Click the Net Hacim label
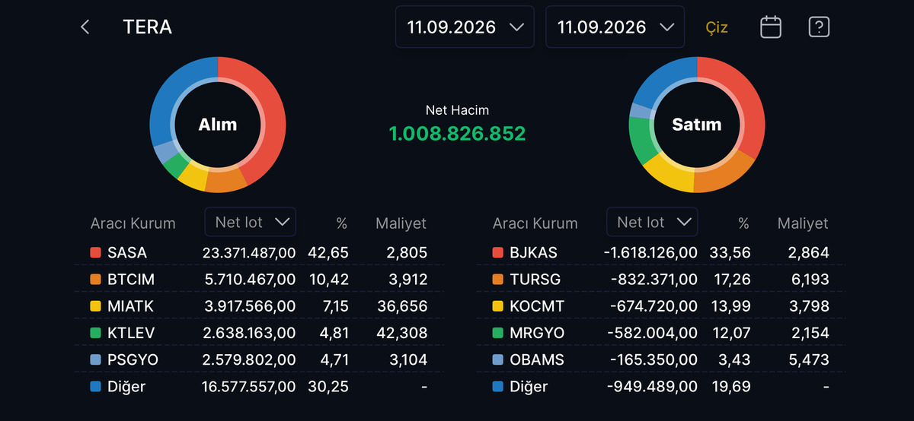 pyautogui.click(x=457, y=110)
